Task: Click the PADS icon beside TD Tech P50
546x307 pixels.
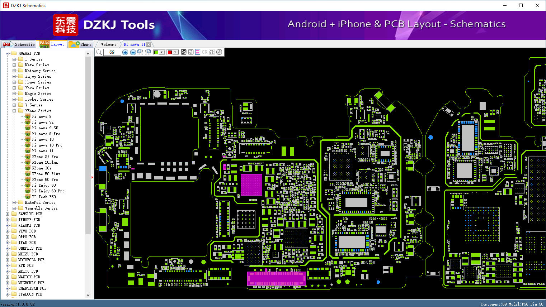Action: tap(28, 197)
